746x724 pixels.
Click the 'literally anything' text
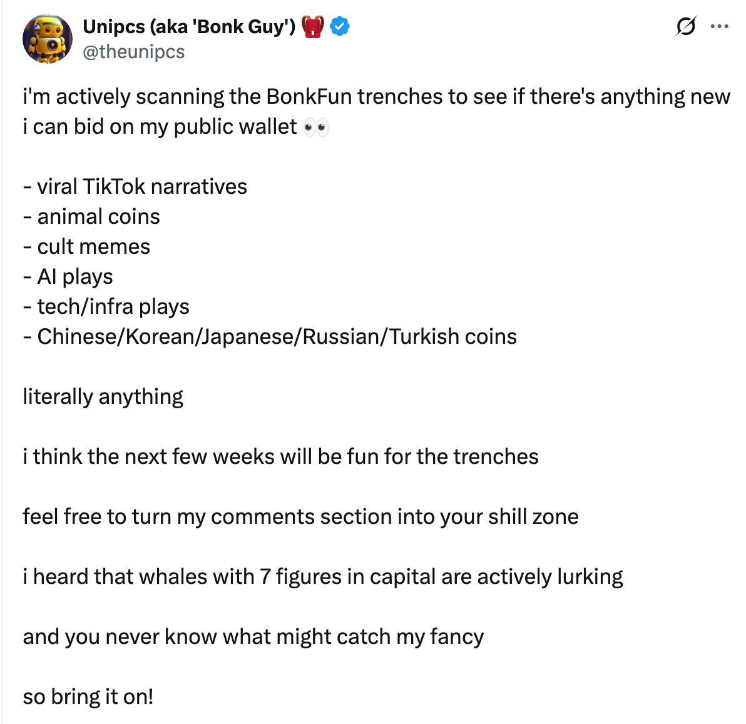103,397
